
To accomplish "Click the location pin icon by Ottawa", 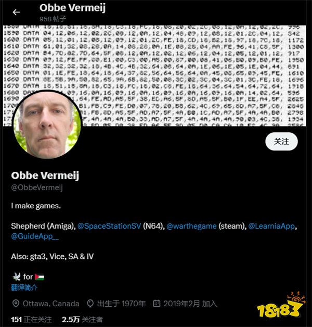I will 16,304.
